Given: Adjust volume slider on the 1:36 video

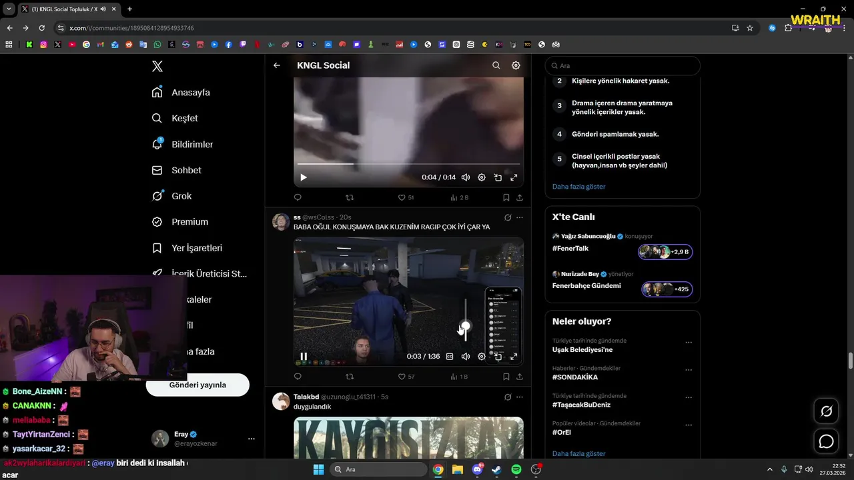Looking at the screenshot, I should pyautogui.click(x=466, y=321).
